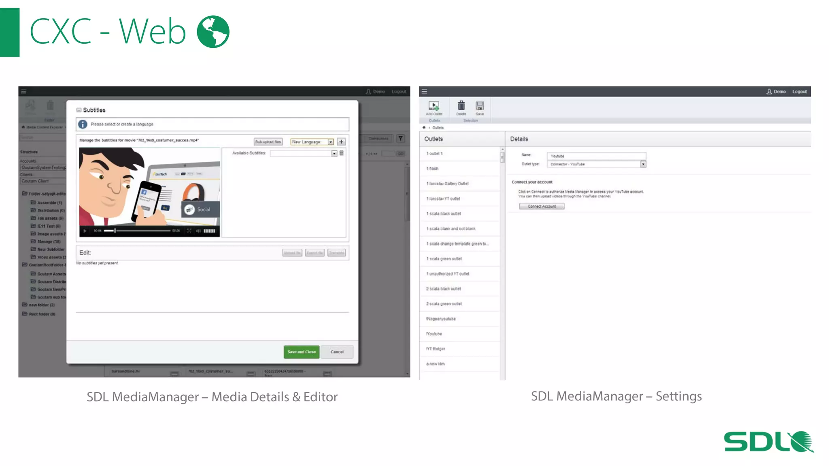Adjust the video volume bars

tap(209, 231)
